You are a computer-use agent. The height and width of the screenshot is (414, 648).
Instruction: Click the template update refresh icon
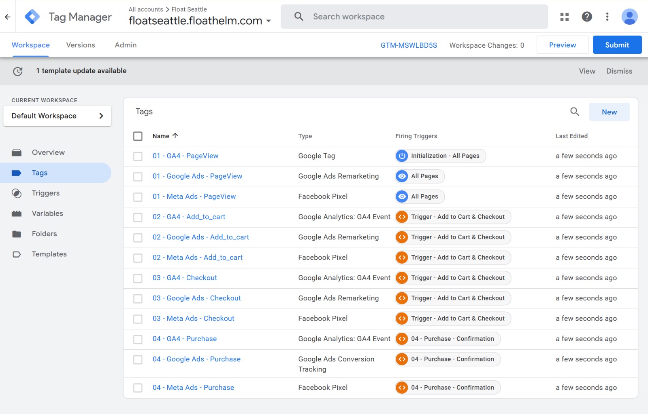click(x=18, y=71)
